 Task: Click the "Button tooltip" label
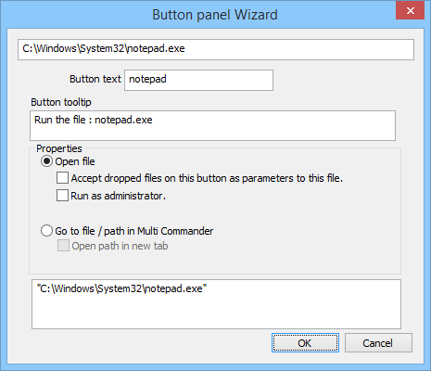pos(61,102)
